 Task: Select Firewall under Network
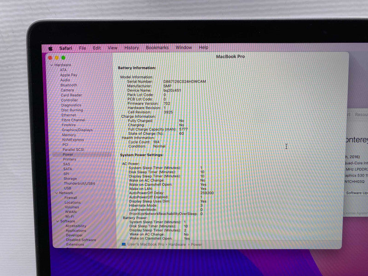[71, 198]
